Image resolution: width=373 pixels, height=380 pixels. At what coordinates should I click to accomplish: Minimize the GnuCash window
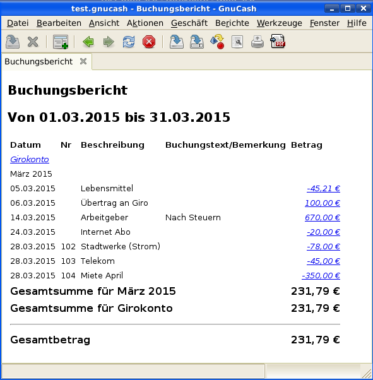(332, 8)
